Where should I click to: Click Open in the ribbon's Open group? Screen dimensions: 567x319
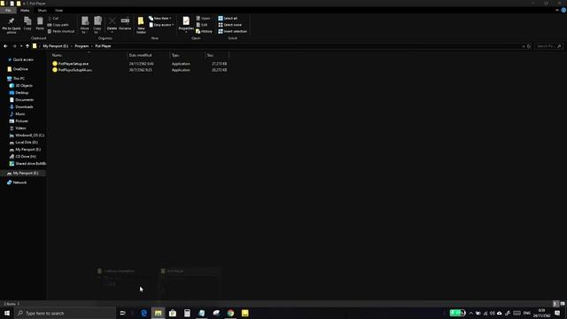[203, 18]
